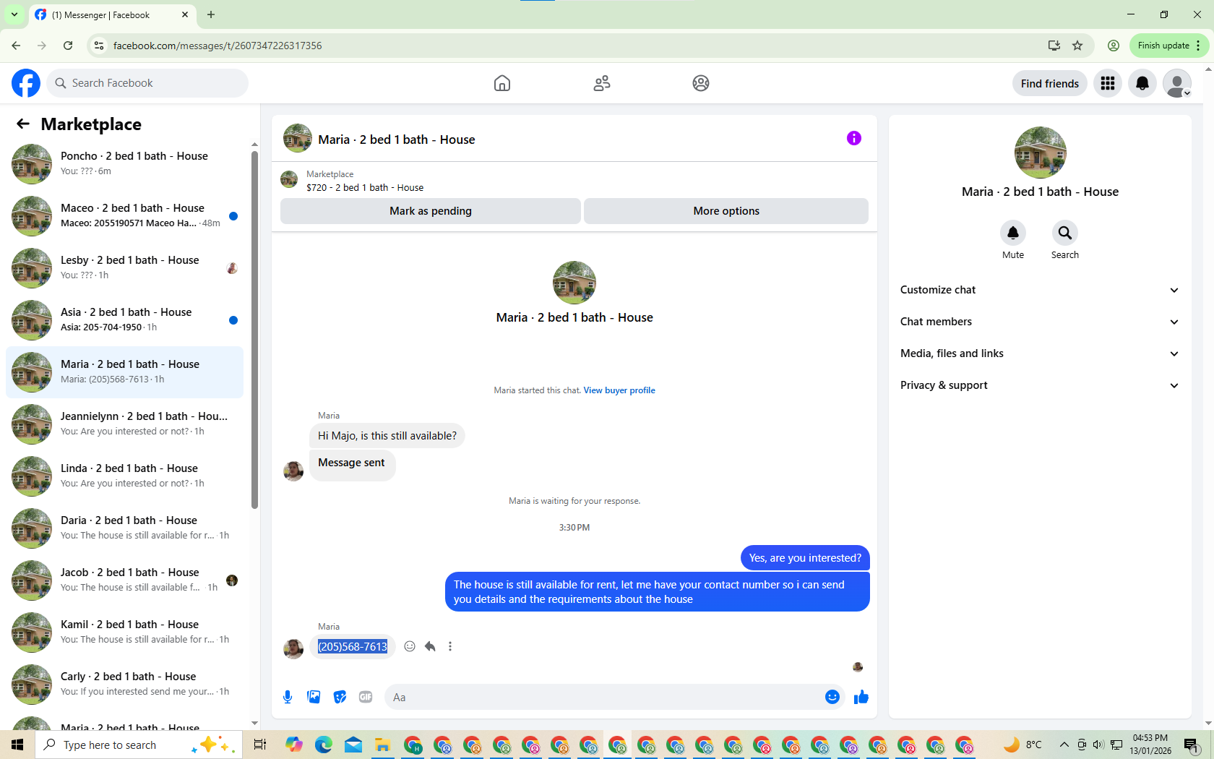Open the Kamil conversation

[124, 632]
